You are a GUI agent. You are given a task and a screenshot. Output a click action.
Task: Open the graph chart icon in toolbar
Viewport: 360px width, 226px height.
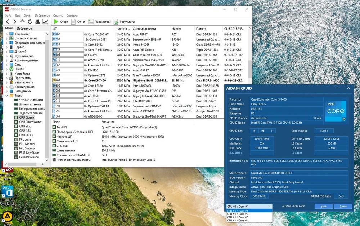pyautogui.click(x=45, y=22)
